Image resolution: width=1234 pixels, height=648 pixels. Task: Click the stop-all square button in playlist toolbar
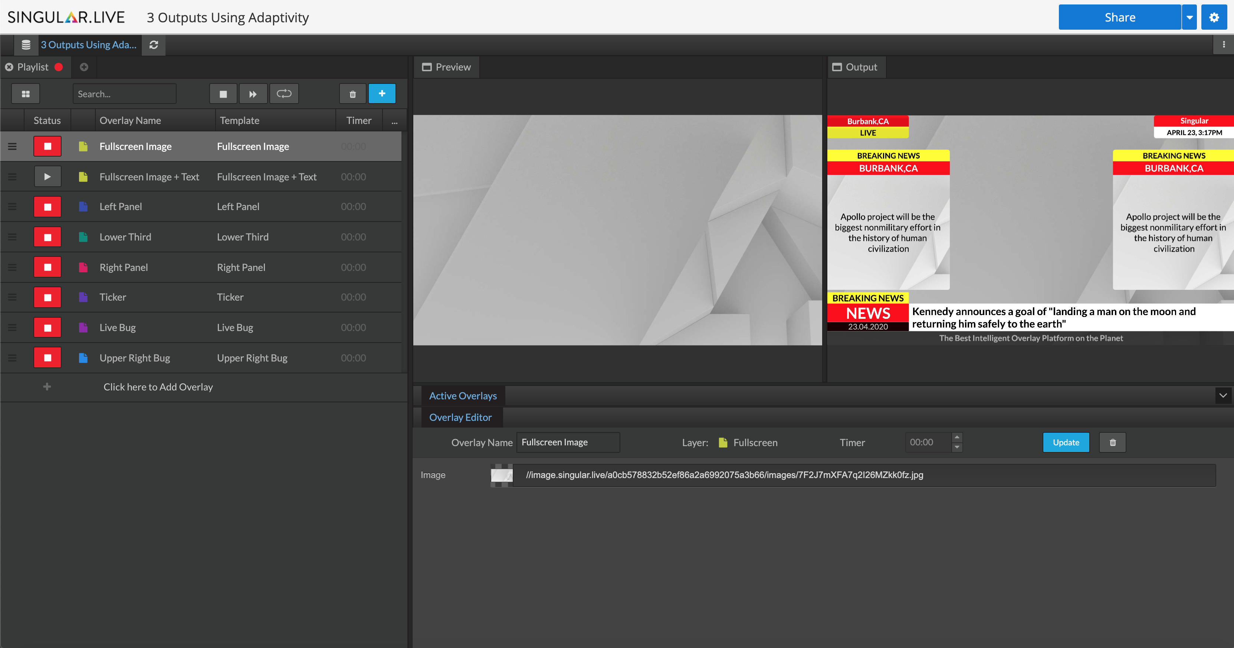pyautogui.click(x=223, y=94)
